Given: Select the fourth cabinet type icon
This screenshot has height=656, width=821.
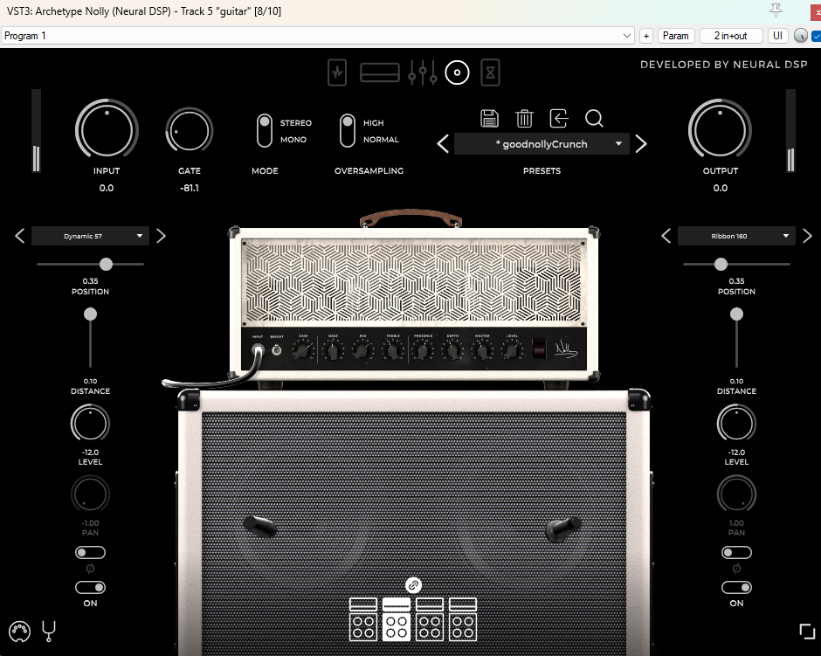Looking at the screenshot, I should point(463,619).
